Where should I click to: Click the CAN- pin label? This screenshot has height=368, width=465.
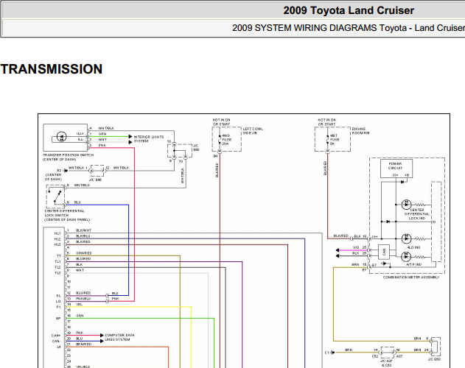click(x=56, y=341)
